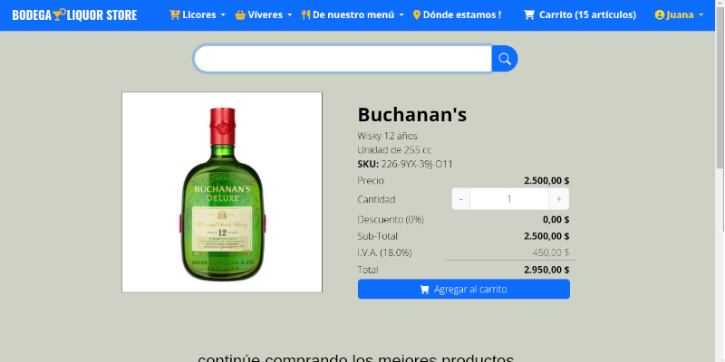
Task: Click the cocktail glass logo icon
Action: point(60,14)
